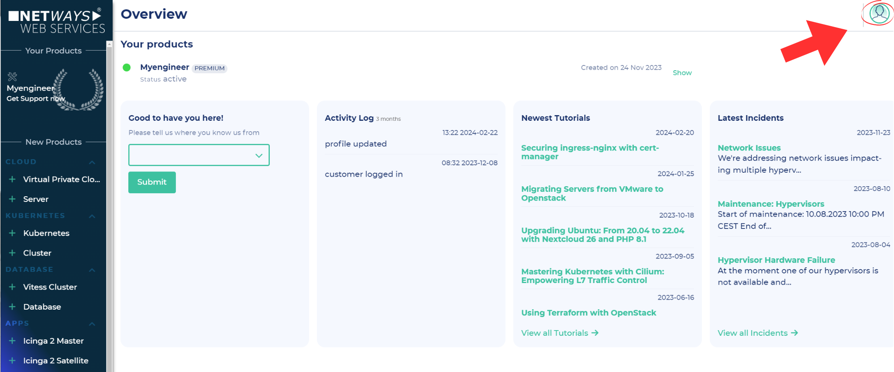Select Database in the sidebar menu
The height and width of the screenshot is (372, 894).
tap(42, 307)
